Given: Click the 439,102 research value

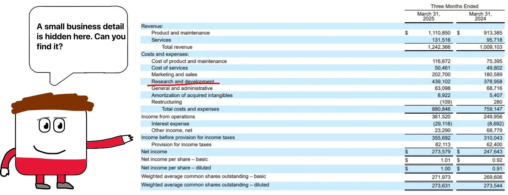Looking at the screenshot, I should 442,81.
